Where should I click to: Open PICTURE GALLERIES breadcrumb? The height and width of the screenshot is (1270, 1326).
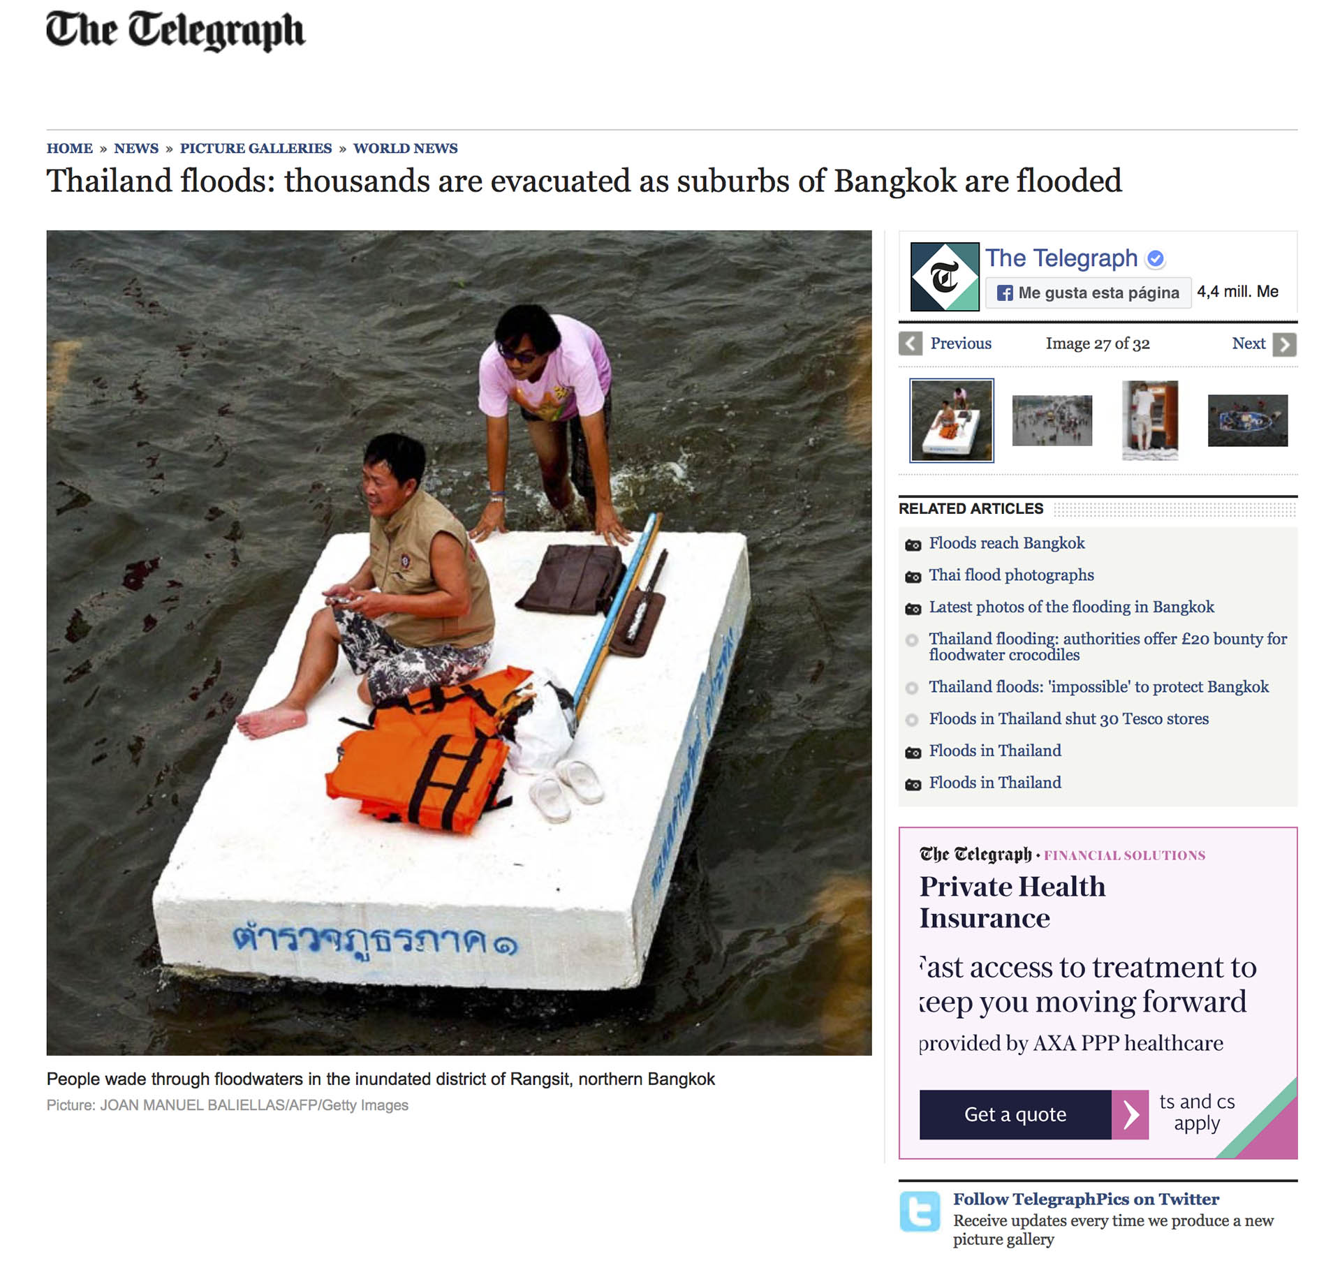pos(256,148)
